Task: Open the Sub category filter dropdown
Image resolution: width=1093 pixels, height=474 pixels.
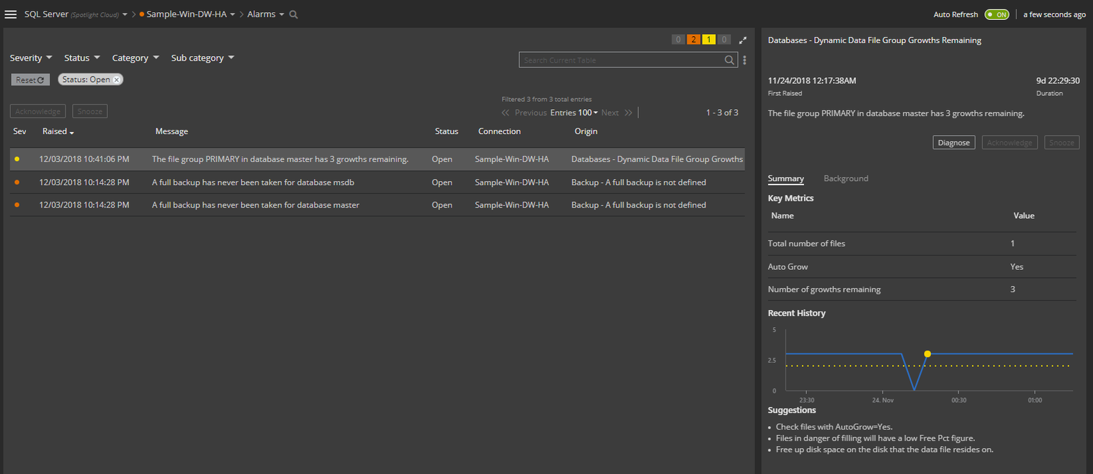Action: click(202, 58)
